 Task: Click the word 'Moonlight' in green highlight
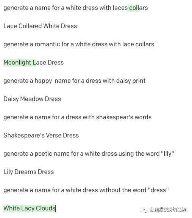[17, 63]
